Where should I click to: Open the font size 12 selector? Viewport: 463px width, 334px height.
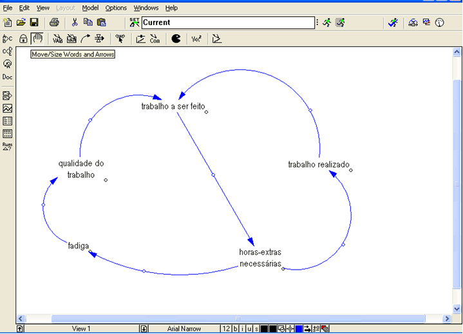(x=225, y=329)
